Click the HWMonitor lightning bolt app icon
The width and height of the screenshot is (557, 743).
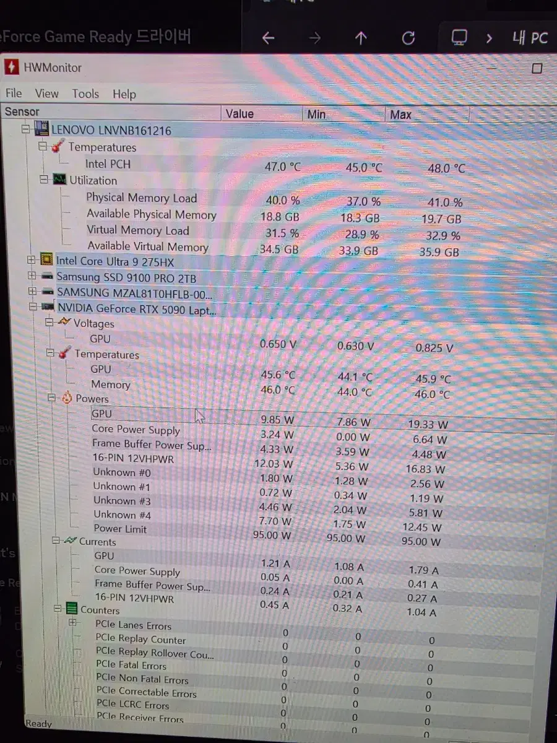[x=11, y=67]
